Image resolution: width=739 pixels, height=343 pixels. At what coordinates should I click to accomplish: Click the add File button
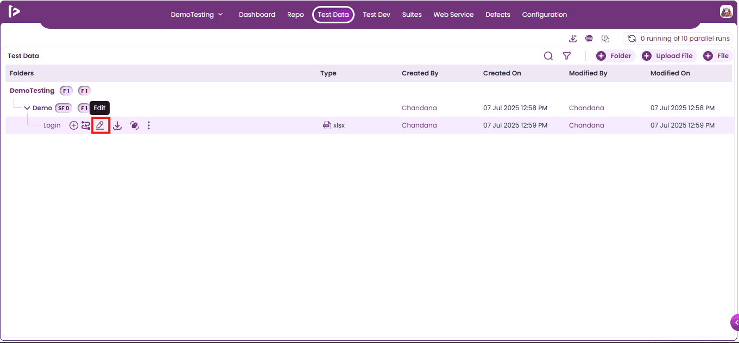716,56
